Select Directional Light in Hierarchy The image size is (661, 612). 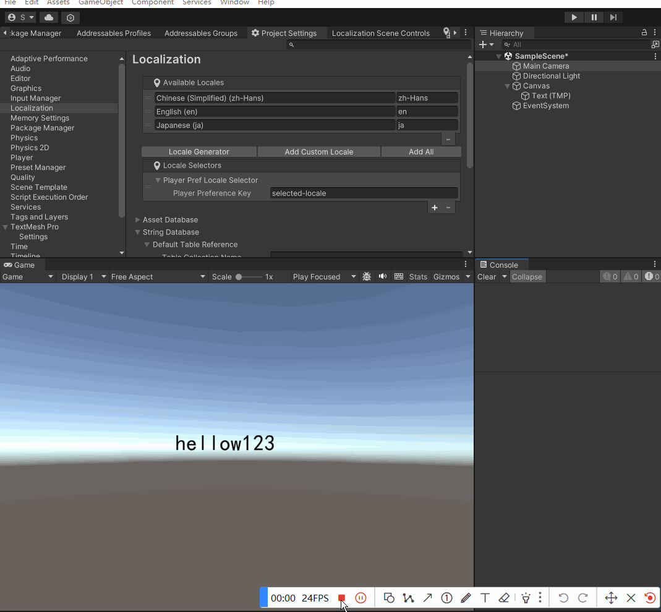click(551, 76)
